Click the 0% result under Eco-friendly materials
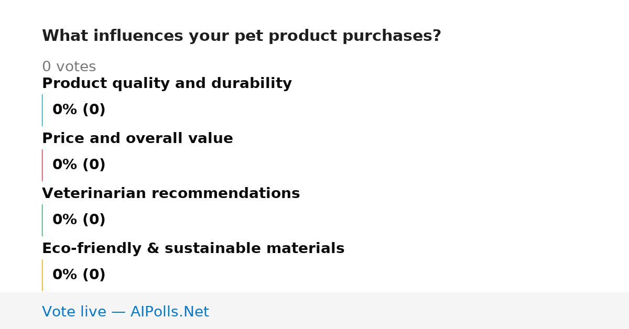Screen dimensions: 629x329 65,275
